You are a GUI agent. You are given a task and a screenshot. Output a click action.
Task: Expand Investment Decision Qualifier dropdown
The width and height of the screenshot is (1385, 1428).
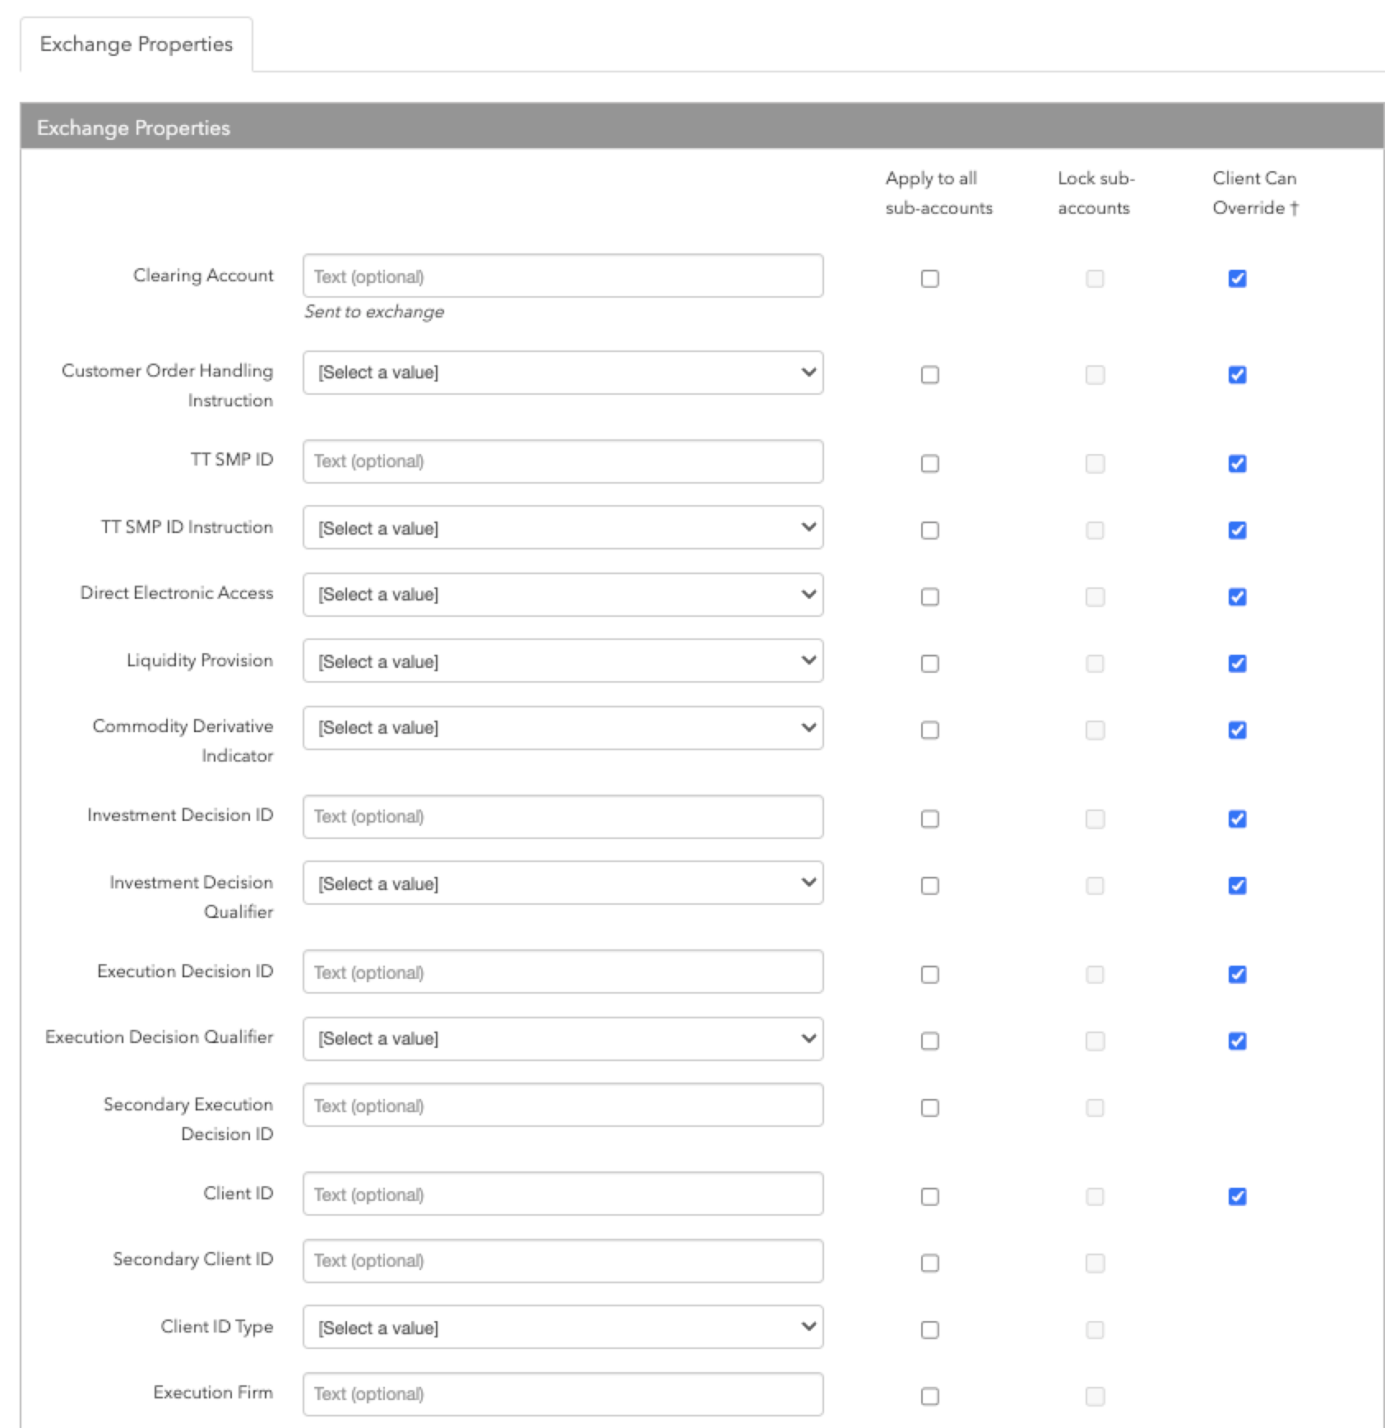563,883
